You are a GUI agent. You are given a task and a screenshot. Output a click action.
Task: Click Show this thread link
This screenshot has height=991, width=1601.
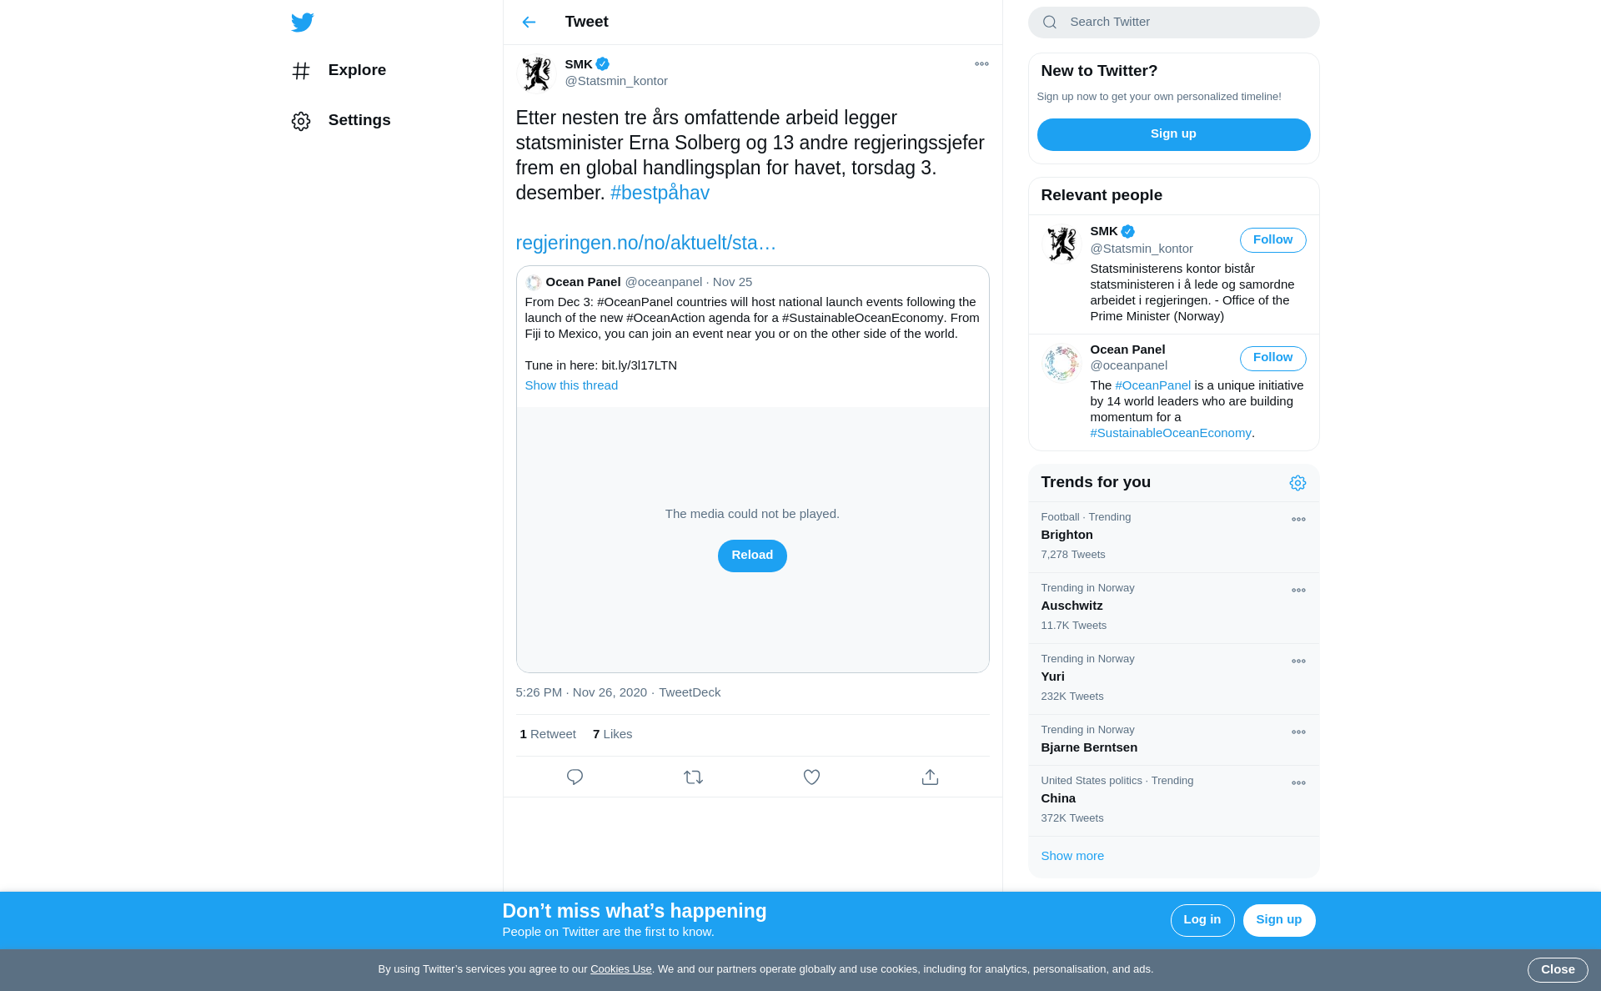[571, 385]
